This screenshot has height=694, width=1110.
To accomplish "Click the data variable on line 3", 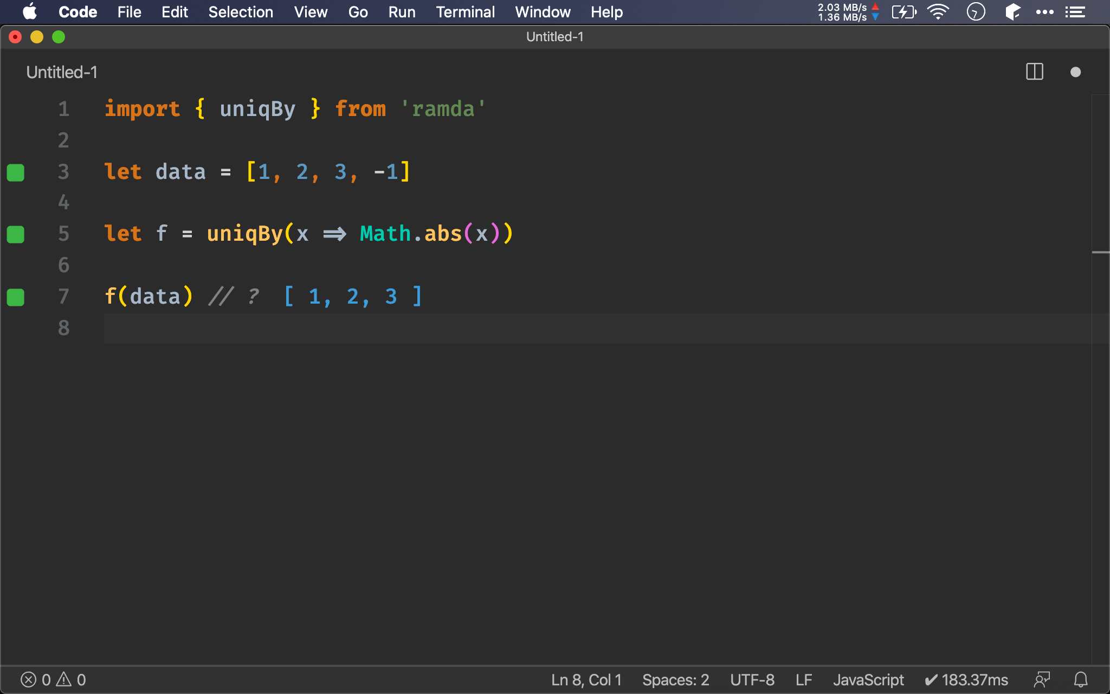I will [x=180, y=172].
